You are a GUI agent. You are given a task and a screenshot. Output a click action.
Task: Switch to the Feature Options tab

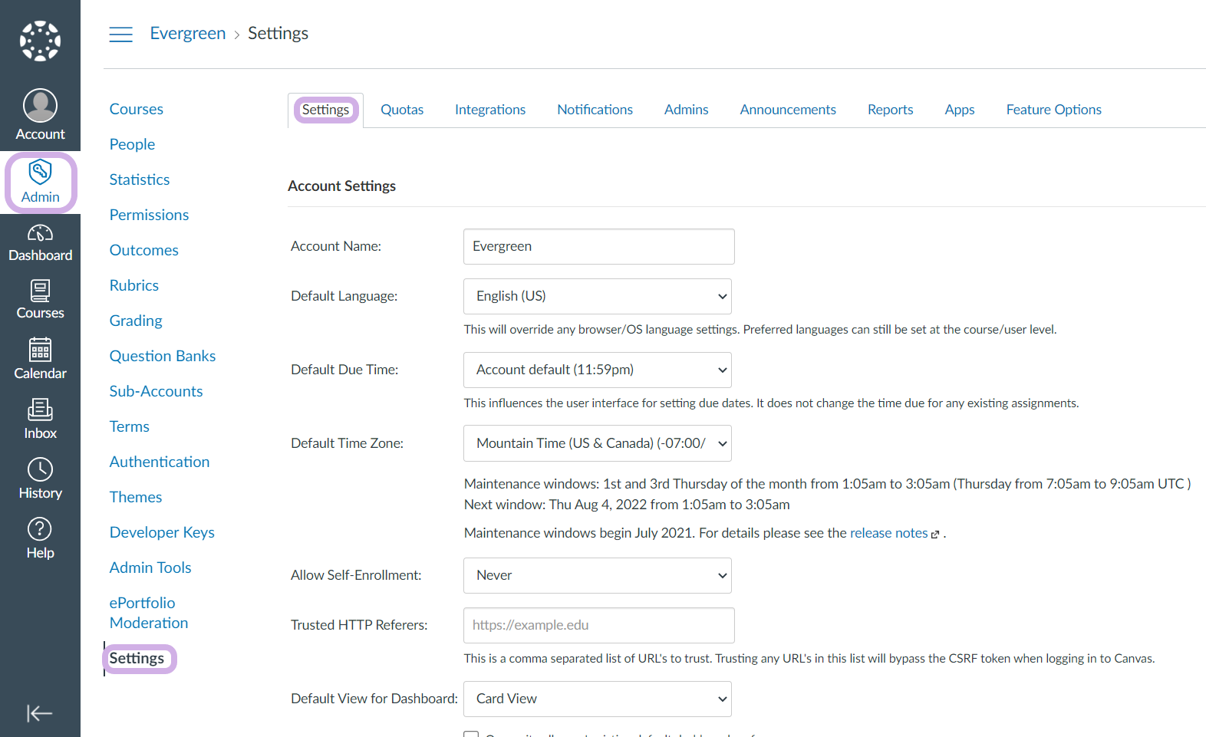coord(1053,110)
